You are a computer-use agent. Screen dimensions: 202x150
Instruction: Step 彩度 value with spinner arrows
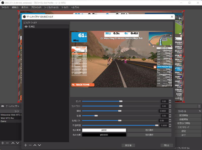170,116
